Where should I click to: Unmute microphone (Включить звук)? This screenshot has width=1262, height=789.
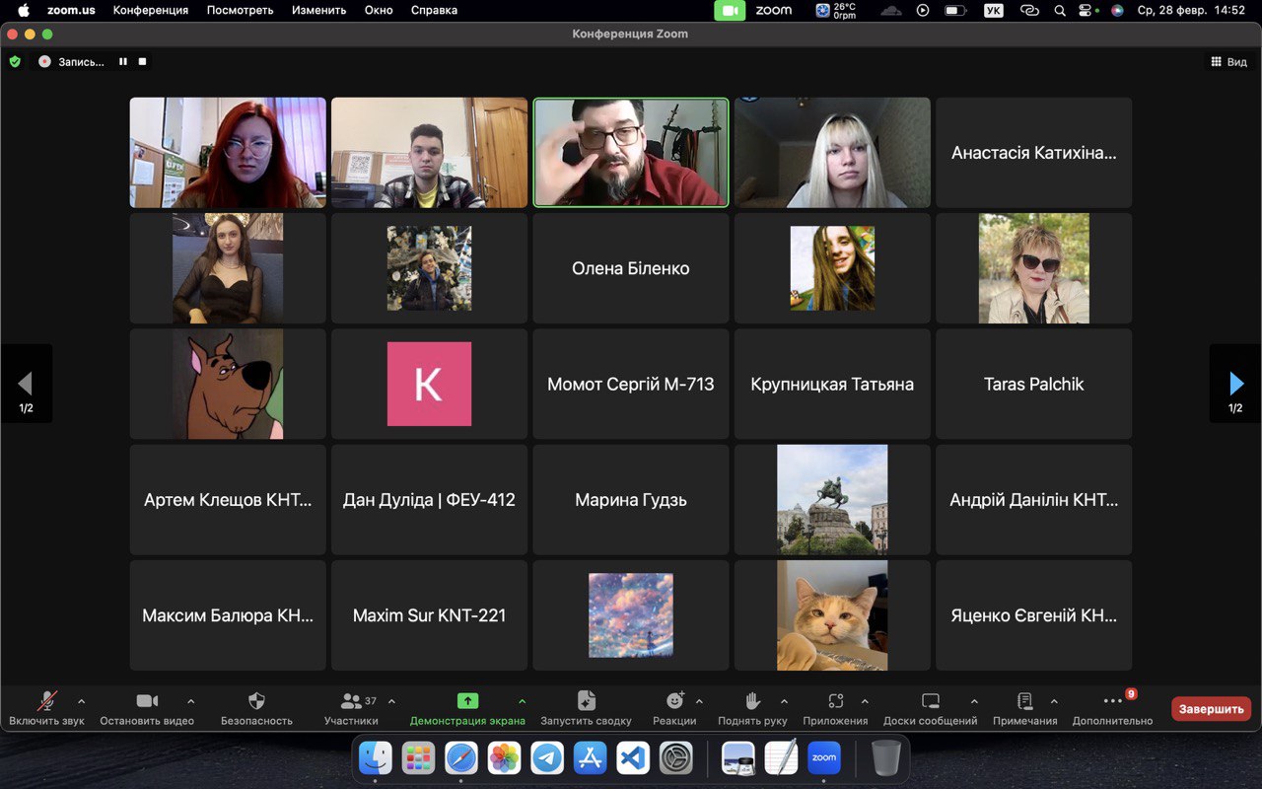click(x=46, y=701)
